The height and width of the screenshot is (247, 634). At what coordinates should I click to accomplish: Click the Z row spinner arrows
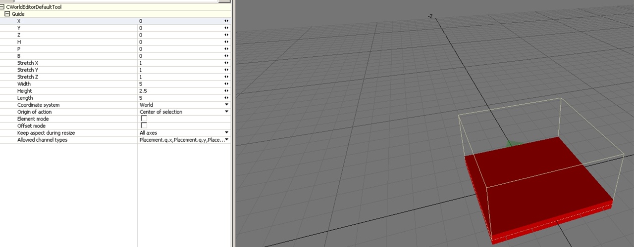point(226,35)
